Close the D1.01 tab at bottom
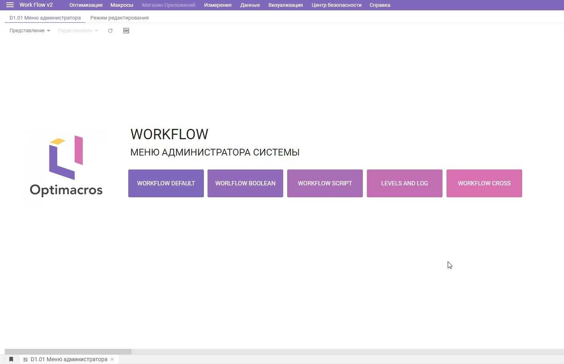 (x=112, y=359)
